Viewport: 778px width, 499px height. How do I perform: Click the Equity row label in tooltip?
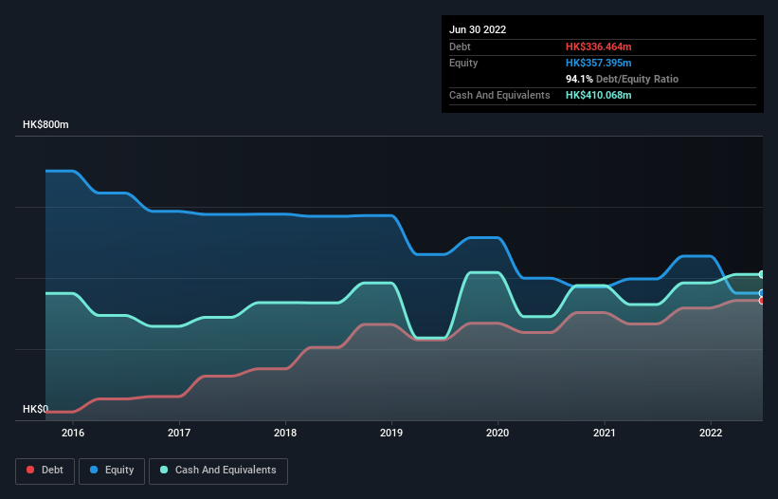pos(463,63)
